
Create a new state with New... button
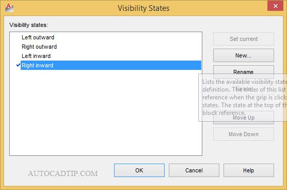click(x=244, y=55)
